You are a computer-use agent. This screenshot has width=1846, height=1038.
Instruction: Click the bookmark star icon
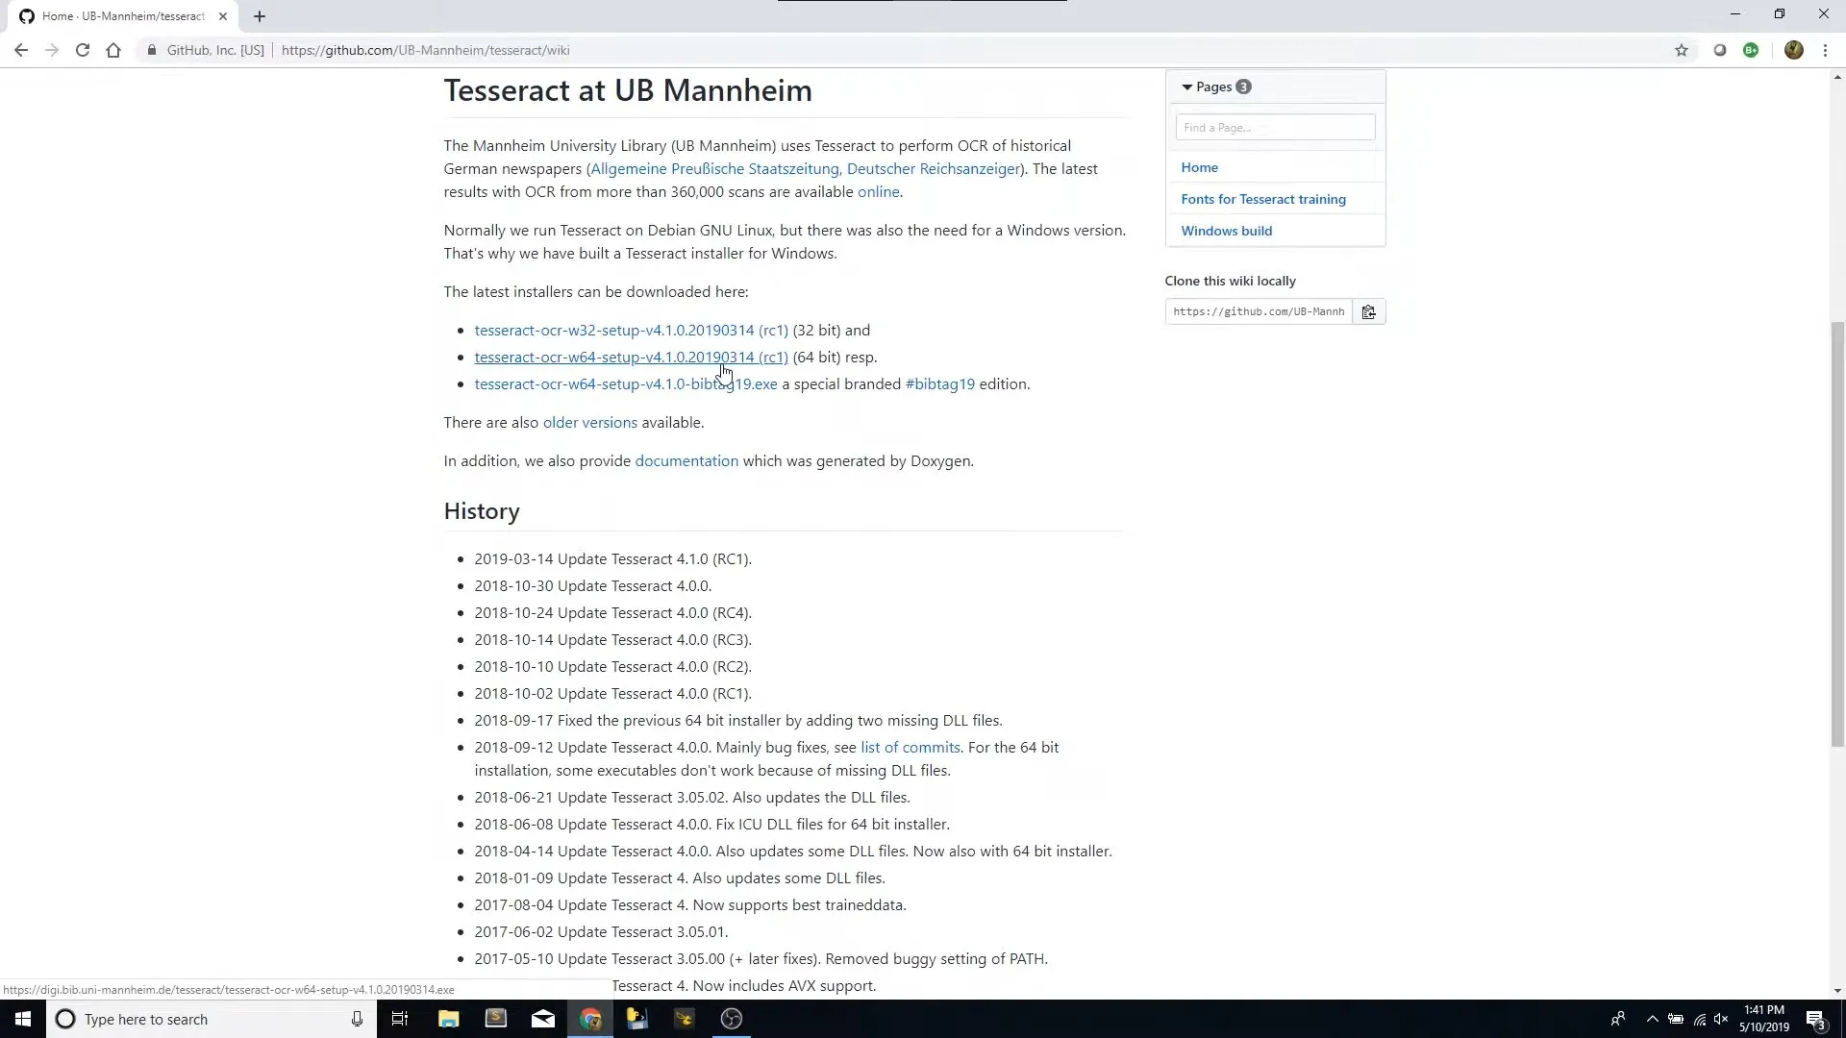[1683, 49]
